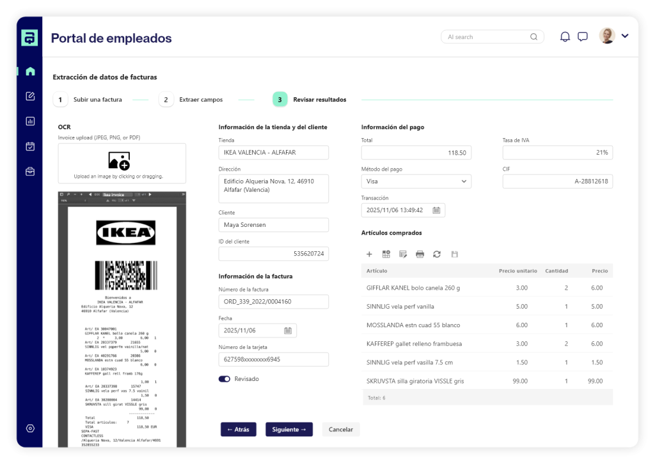Open the Transacción date-time picker
The height and width of the screenshot is (464, 655).
436,210
